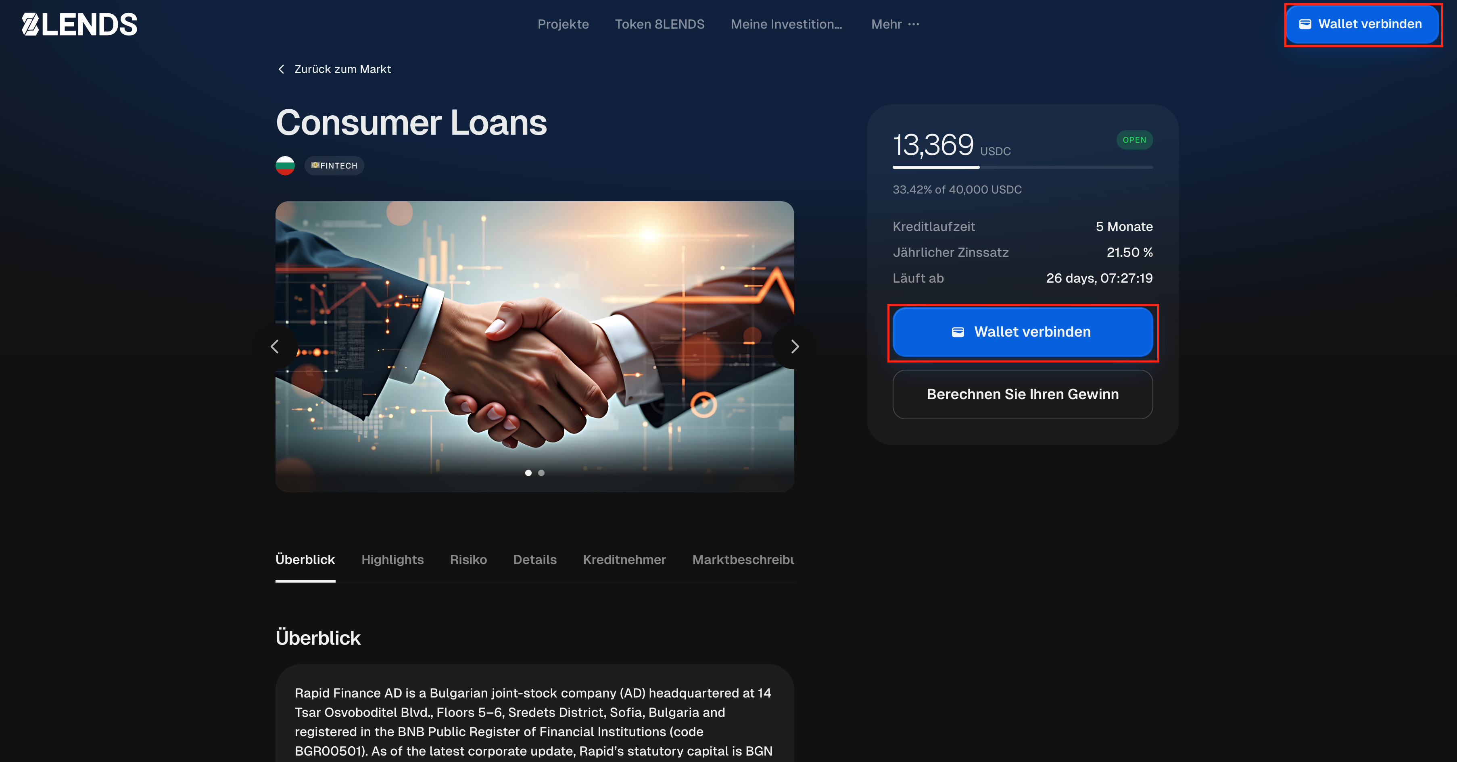The height and width of the screenshot is (762, 1457).
Task: Click Berechnen Sie Ihren Gewinn button
Action: 1023,395
